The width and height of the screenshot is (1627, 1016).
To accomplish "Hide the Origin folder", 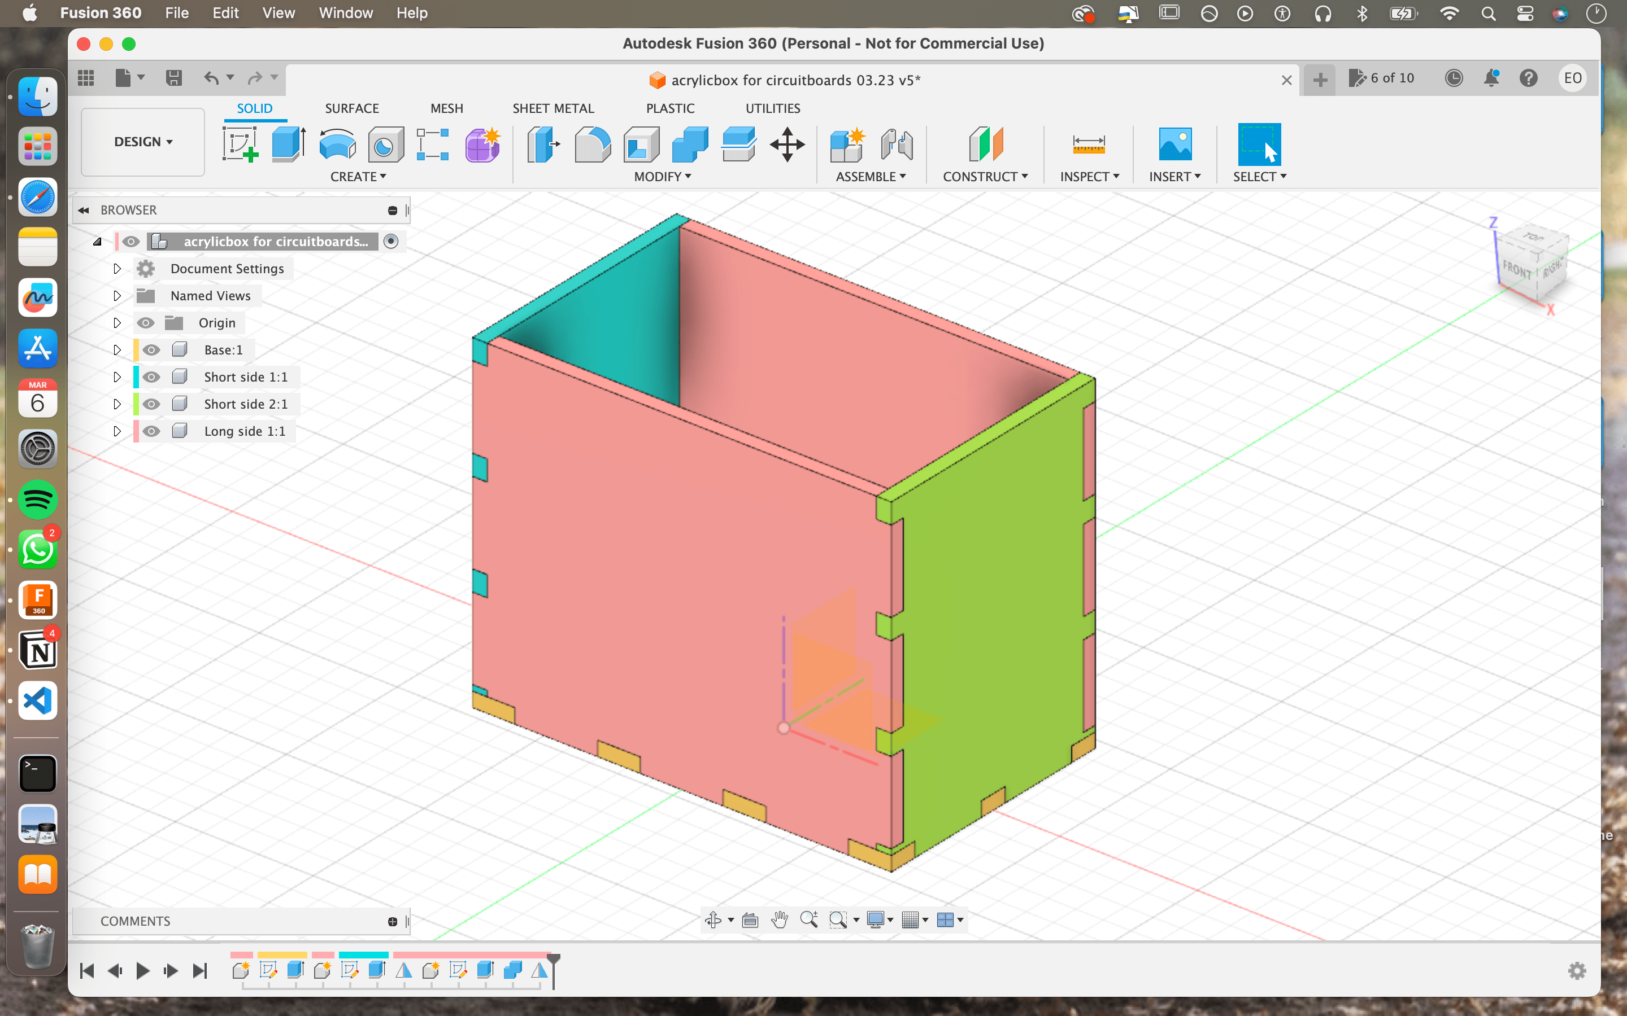I will point(146,323).
